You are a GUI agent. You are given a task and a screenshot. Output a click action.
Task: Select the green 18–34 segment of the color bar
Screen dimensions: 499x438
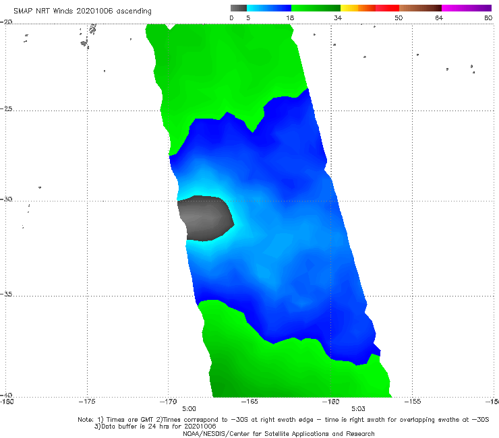316,8
